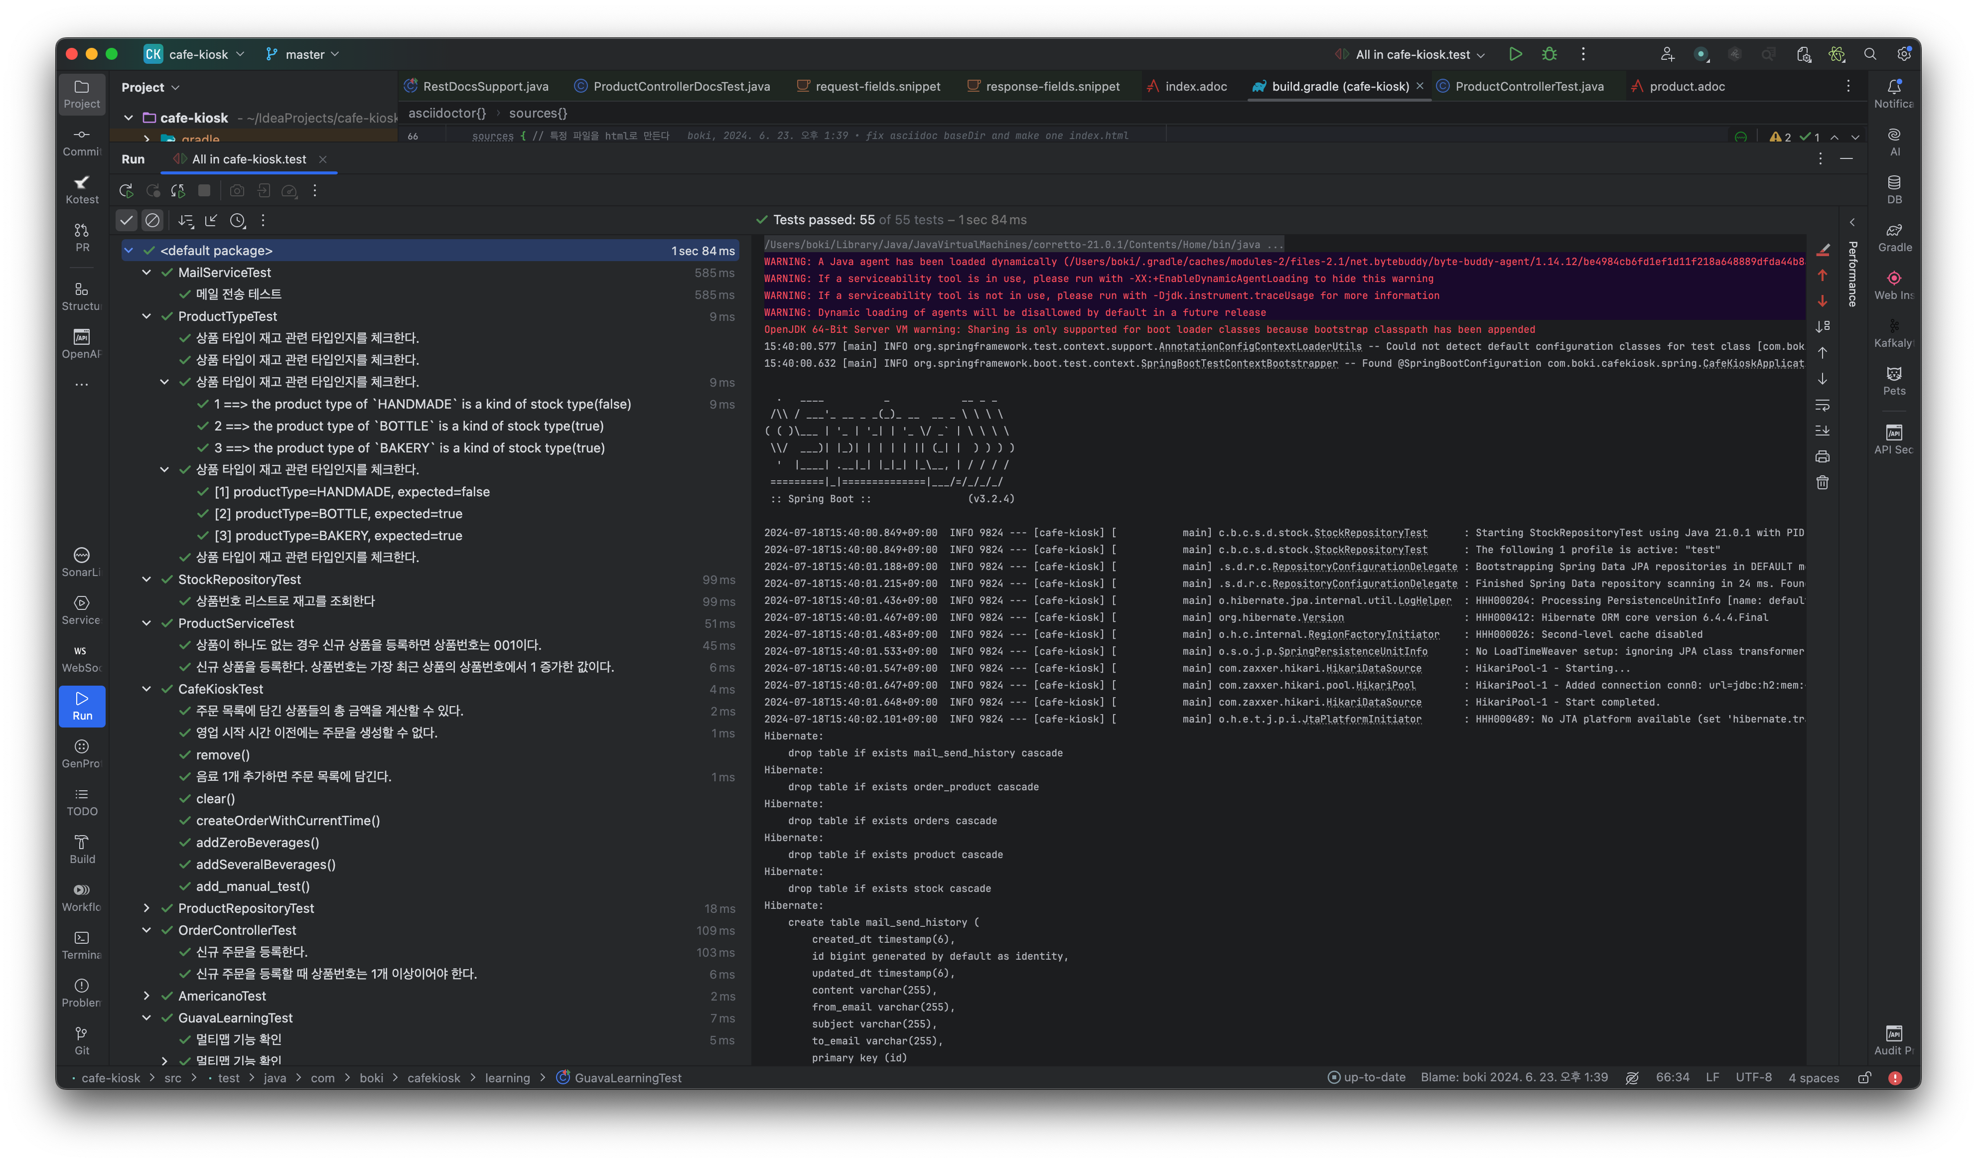The height and width of the screenshot is (1163, 1977).
Task: Toggle soft-wrap in console output
Action: [x=1823, y=405]
